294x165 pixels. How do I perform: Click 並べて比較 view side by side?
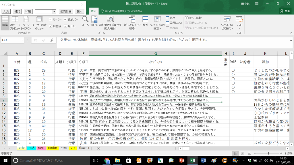coord(193,17)
